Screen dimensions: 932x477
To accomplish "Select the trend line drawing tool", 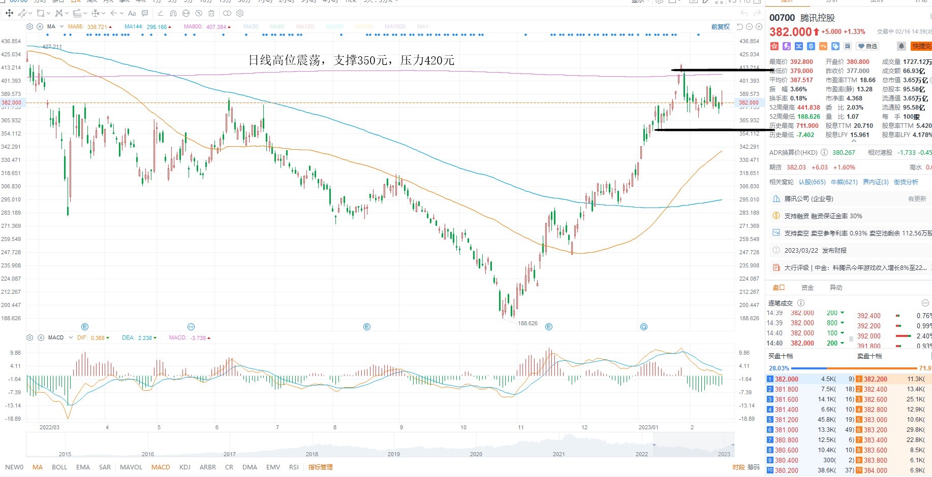I will pos(22,13).
